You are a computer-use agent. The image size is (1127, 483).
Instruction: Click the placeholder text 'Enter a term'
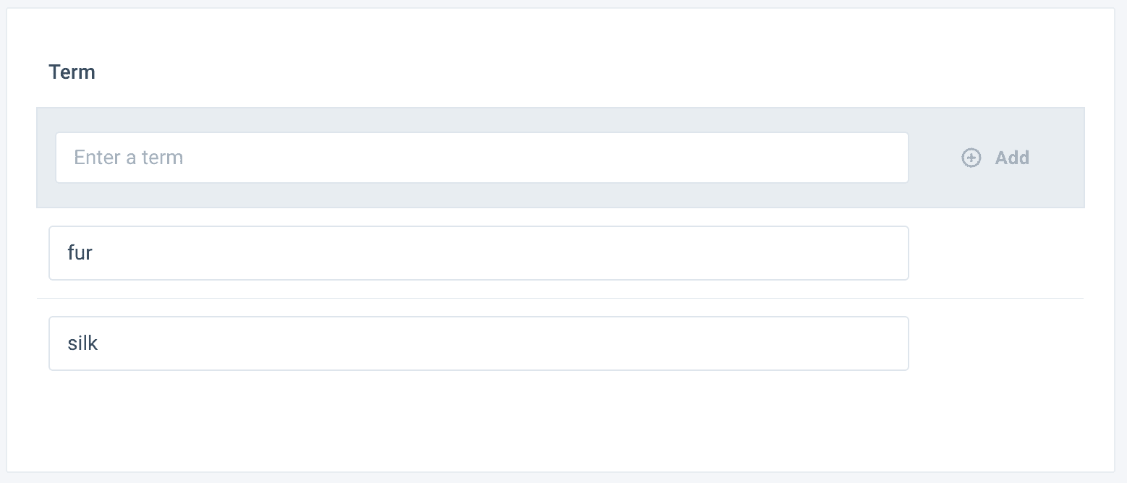pos(129,158)
